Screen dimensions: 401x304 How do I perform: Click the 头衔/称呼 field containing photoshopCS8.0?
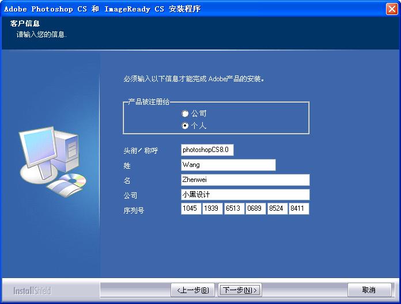(207, 150)
